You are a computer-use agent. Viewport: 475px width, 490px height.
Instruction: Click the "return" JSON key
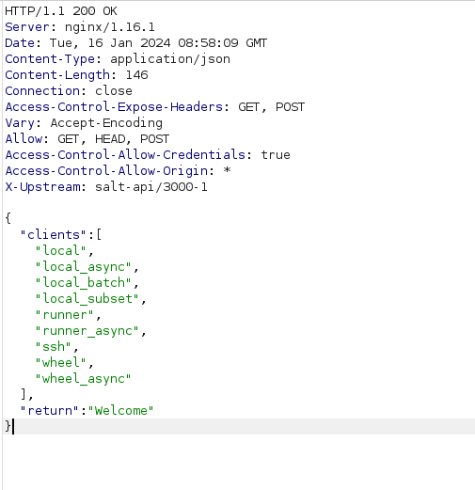click(49, 411)
